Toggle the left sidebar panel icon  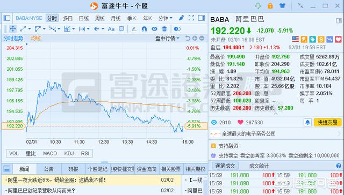coord(7,18)
